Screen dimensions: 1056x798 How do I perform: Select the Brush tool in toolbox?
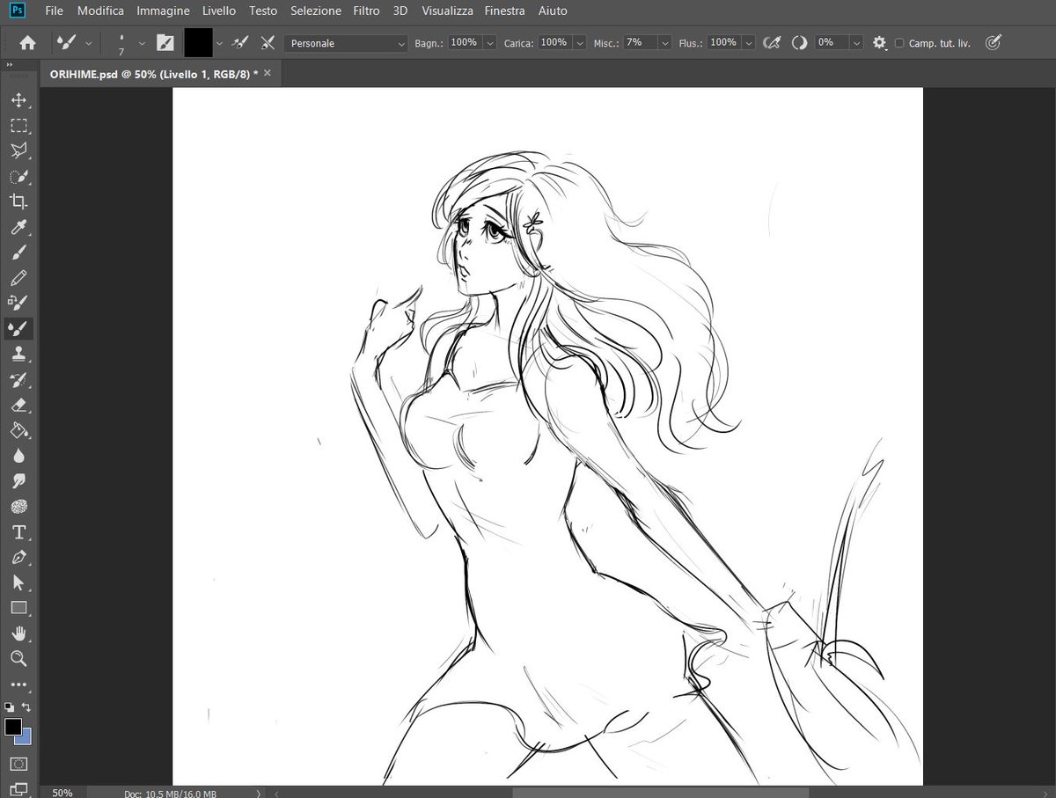(x=18, y=253)
